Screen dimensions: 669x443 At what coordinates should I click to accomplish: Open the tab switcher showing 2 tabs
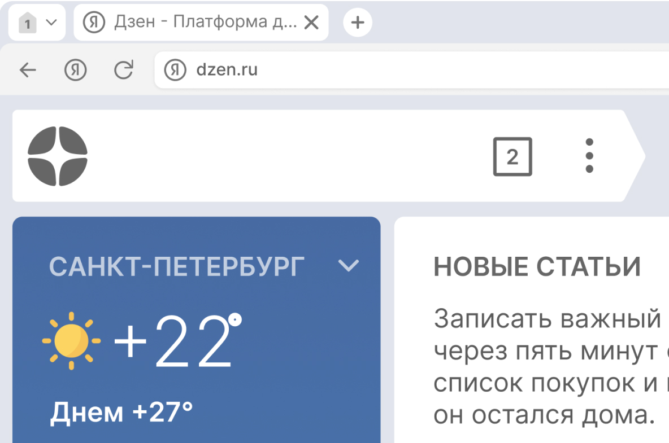[512, 156]
